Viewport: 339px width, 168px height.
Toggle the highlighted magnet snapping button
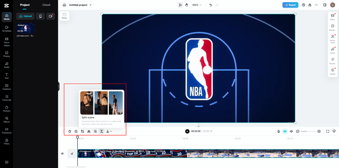(285, 131)
